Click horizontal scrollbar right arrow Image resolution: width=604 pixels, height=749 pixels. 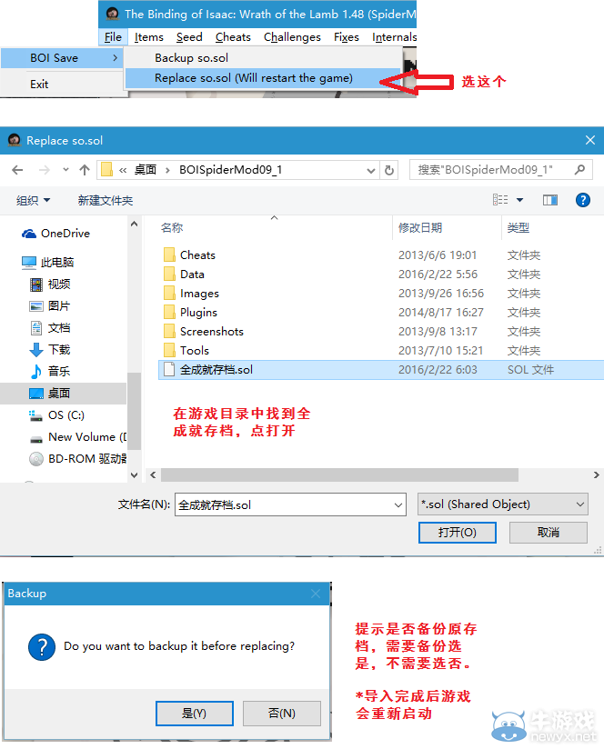click(x=597, y=474)
